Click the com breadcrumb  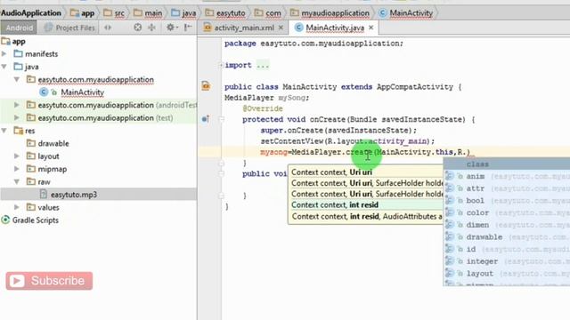tap(268, 13)
